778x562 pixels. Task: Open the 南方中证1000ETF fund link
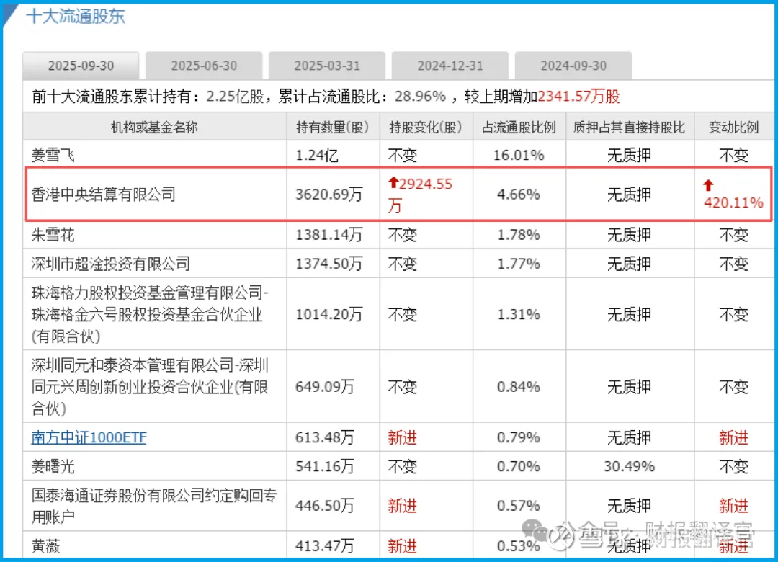[89, 437]
